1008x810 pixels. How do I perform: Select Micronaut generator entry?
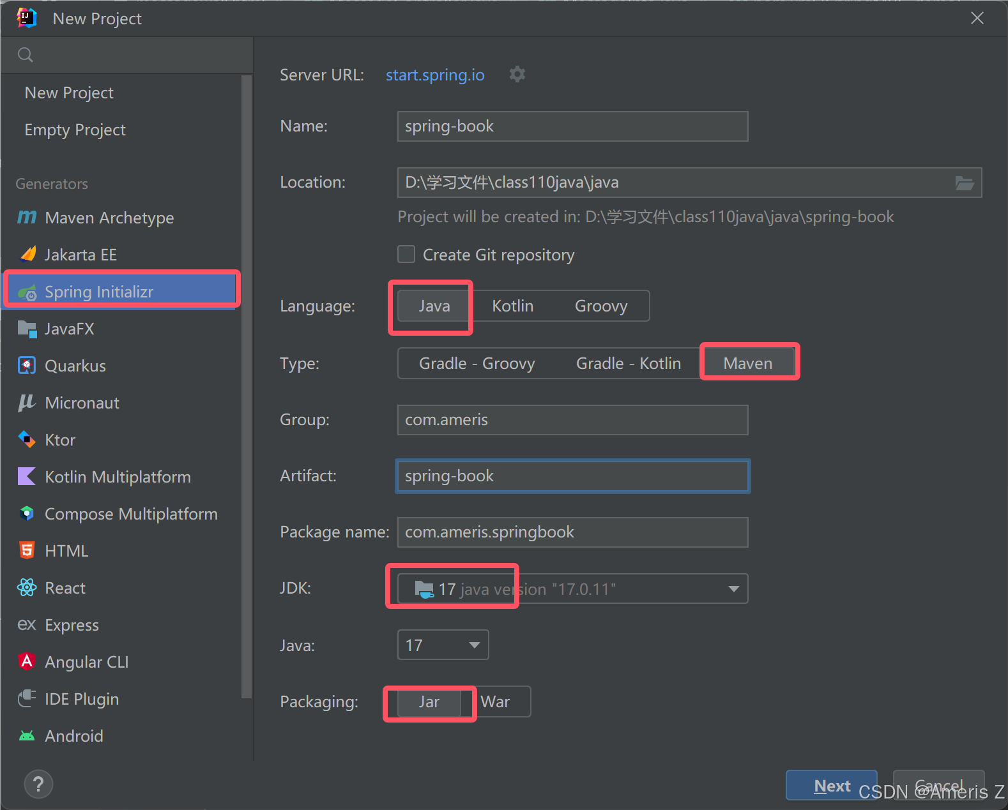[x=121, y=403]
